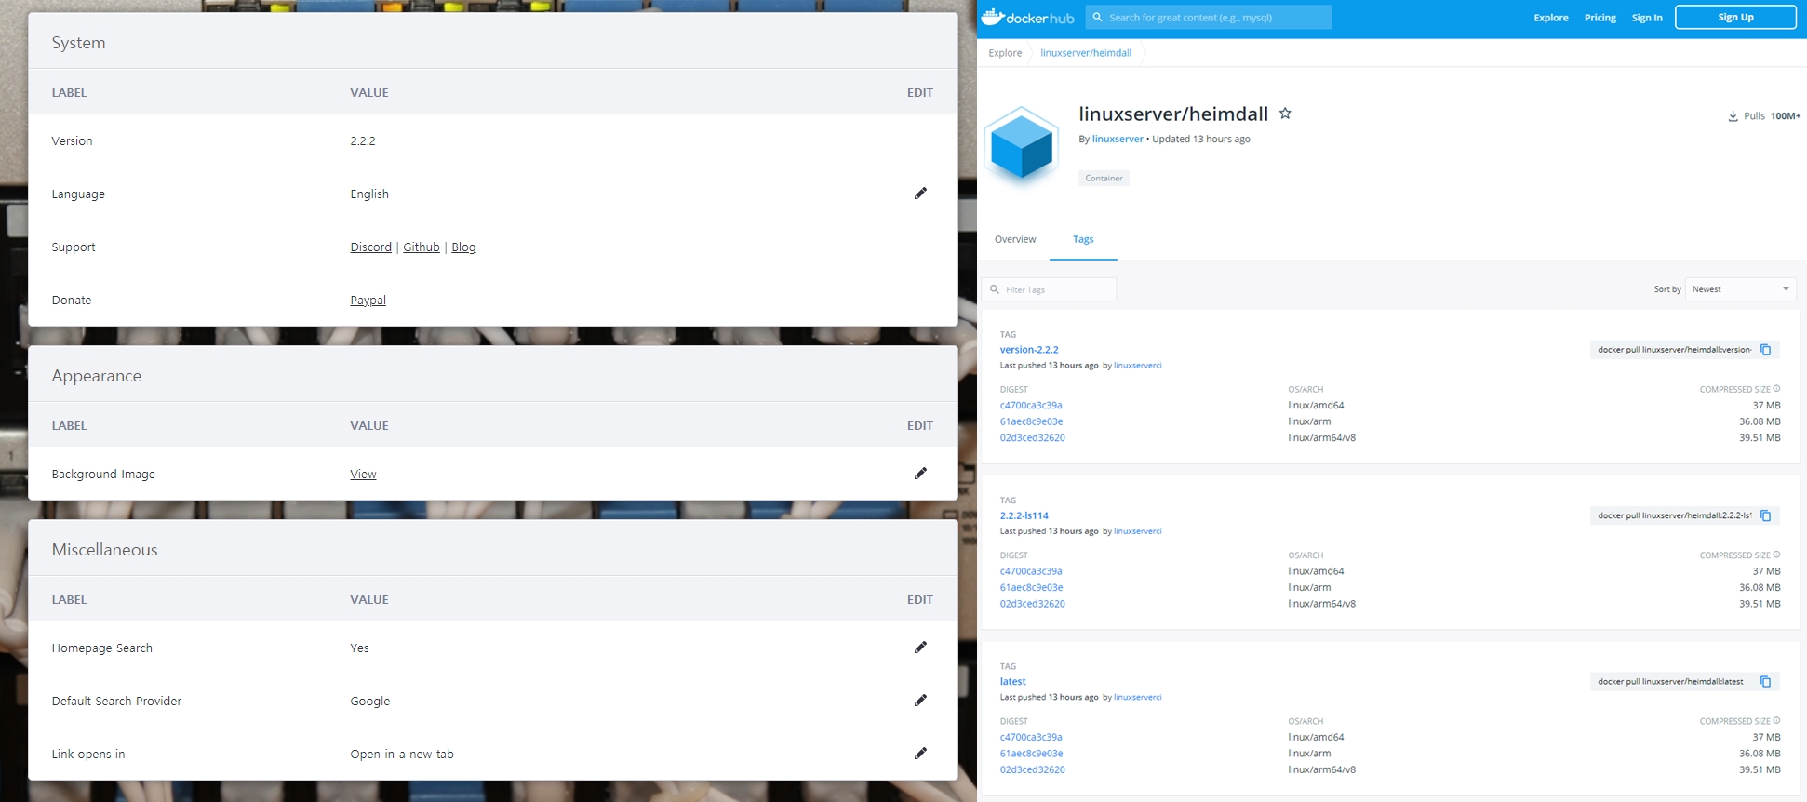This screenshot has width=1807, height=802.
Task: Edit Homepage Search pencil icon
Action: coord(920,648)
